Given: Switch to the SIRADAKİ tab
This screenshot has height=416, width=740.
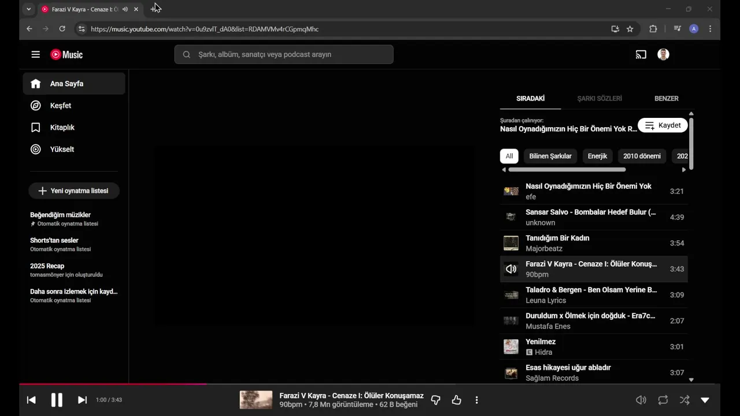Looking at the screenshot, I should [x=530, y=98].
